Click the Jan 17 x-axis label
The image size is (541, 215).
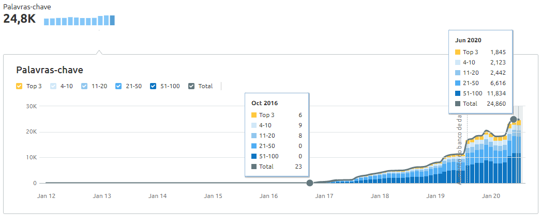coord(324,196)
